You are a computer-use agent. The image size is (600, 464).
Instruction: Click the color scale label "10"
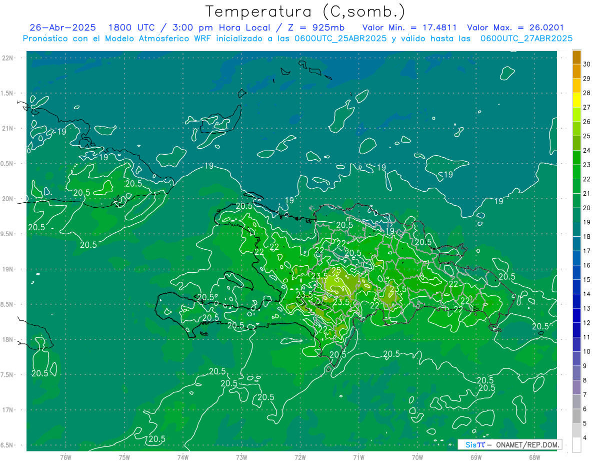coord(586,351)
